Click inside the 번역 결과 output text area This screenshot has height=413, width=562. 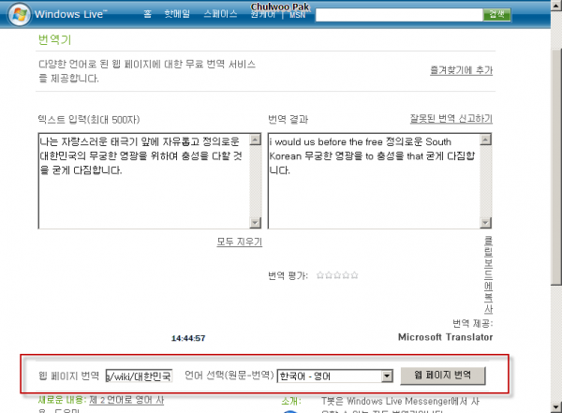point(374,181)
